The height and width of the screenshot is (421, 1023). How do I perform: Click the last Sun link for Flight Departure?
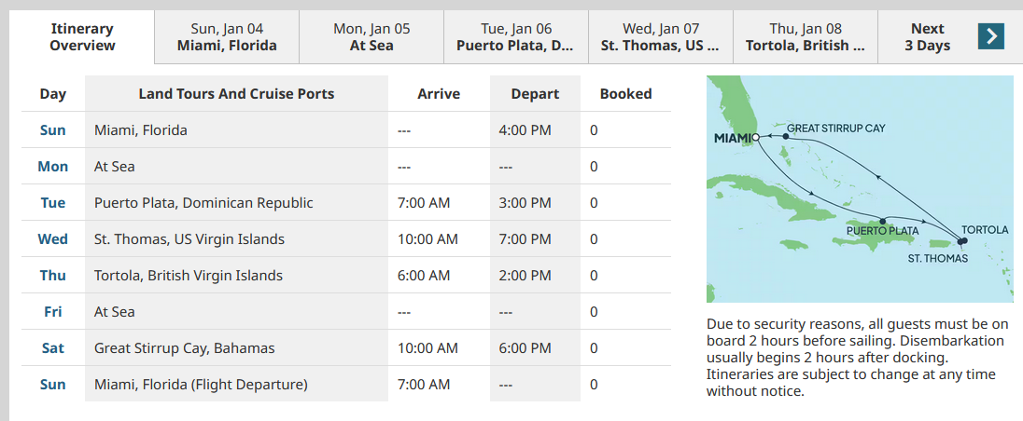click(x=53, y=386)
